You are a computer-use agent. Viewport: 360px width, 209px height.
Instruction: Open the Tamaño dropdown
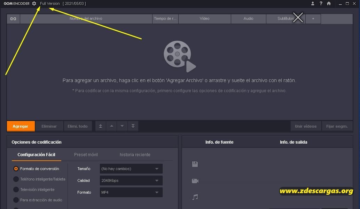[131, 169]
